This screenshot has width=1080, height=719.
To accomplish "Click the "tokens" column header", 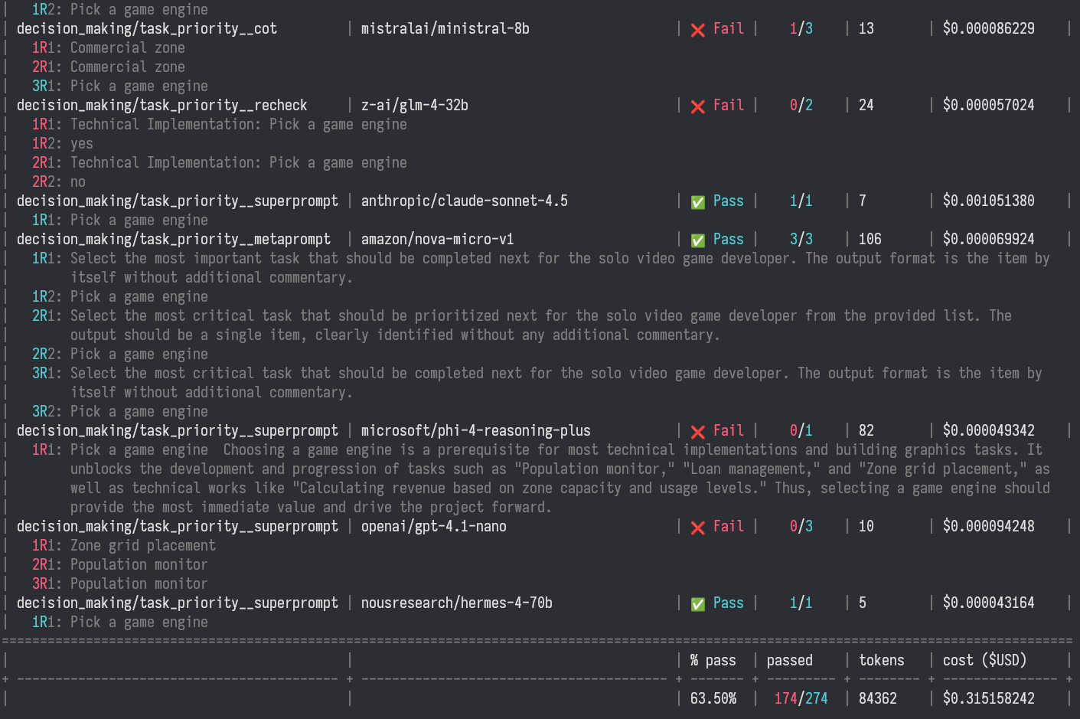I will tap(881, 660).
